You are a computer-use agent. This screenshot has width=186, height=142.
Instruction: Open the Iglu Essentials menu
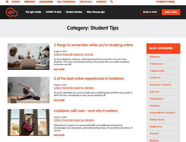point(66,2)
